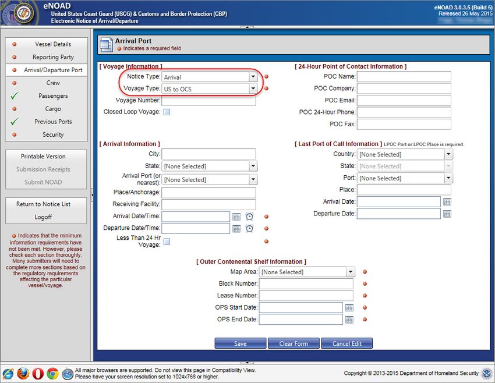The width and height of the screenshot is (495, 383).
Task: Click the Save button
Action: pyautogui.click(x=241, y=343)
